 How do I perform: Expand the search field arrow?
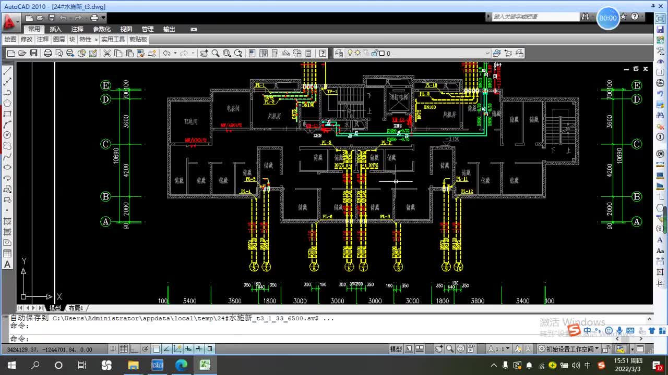489,17
